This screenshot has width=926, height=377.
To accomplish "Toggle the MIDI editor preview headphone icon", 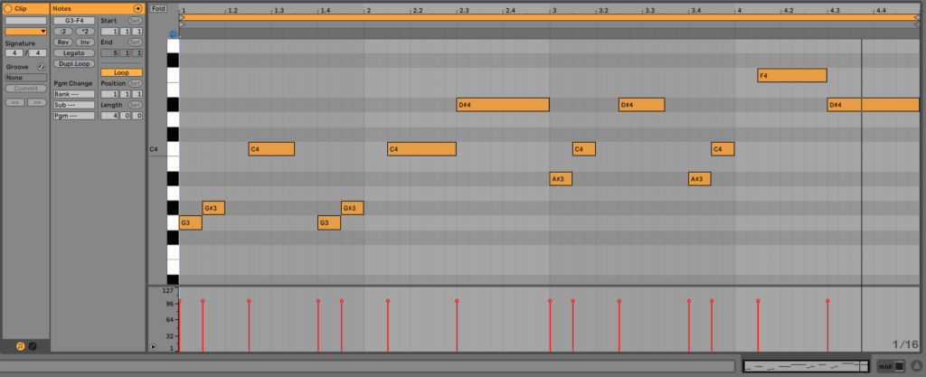I will coord(173,34).
